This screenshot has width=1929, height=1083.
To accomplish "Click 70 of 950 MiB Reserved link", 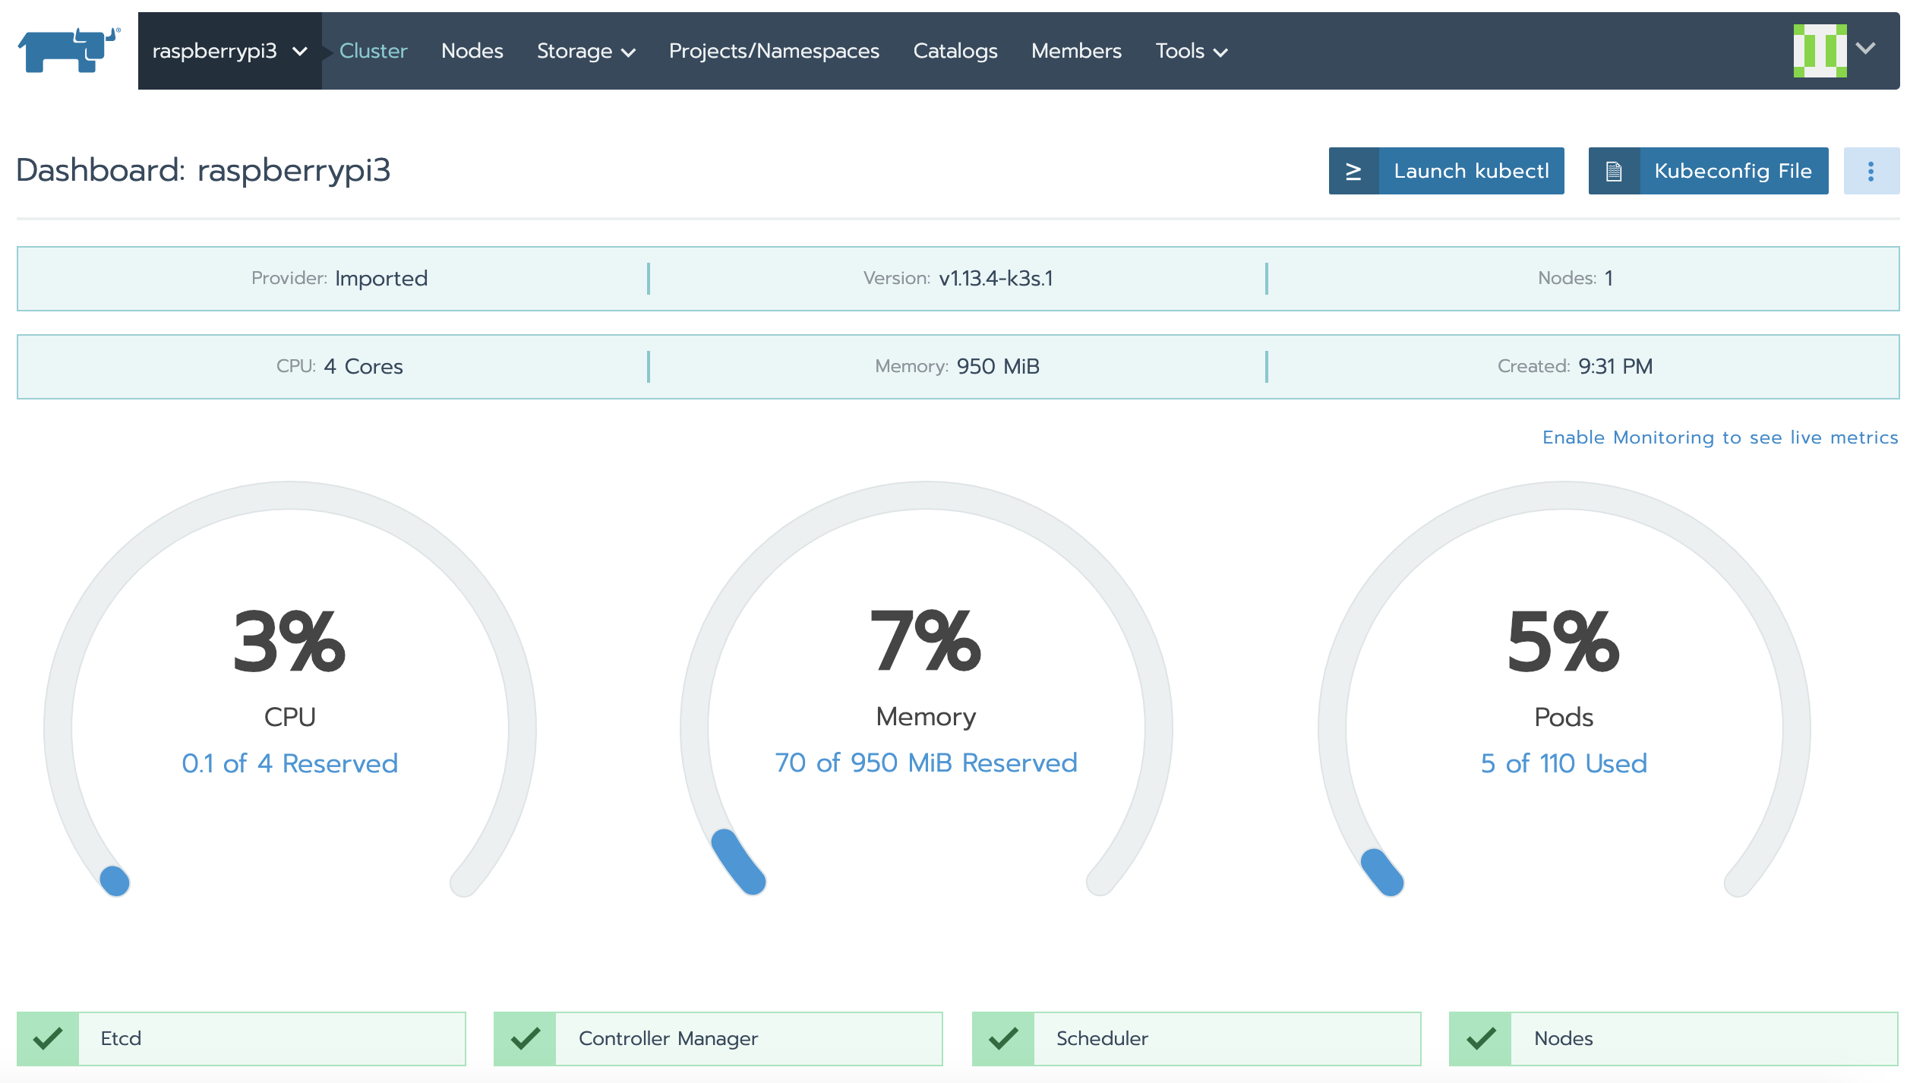I will click(x=926, y=763).
